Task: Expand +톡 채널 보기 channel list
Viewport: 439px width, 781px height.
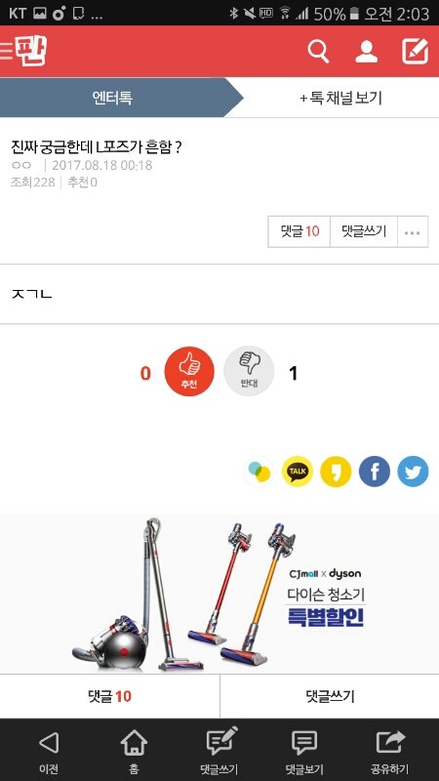Action: (x=341, y=98)
